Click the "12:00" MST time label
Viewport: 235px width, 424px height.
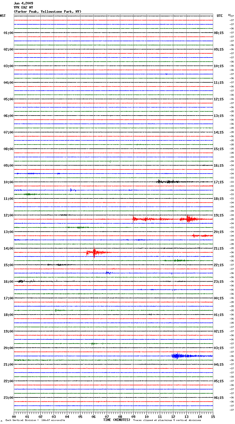pyautogui.click(x=9, y=215)
